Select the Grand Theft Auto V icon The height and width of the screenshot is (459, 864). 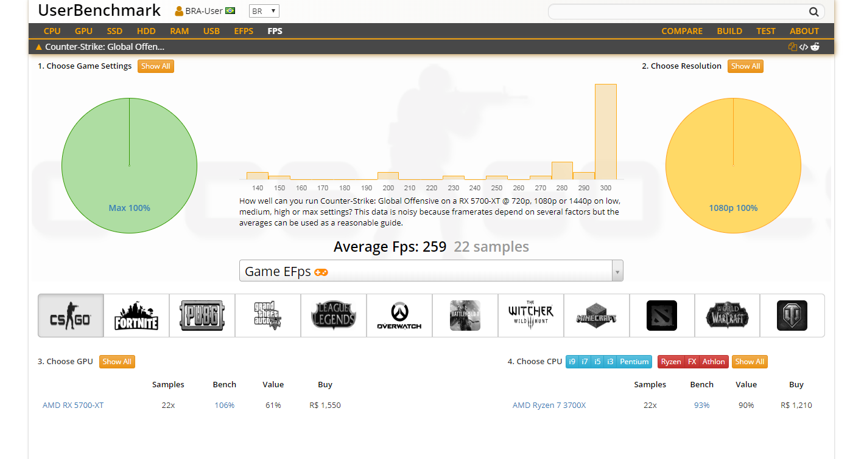pos(268,316)
